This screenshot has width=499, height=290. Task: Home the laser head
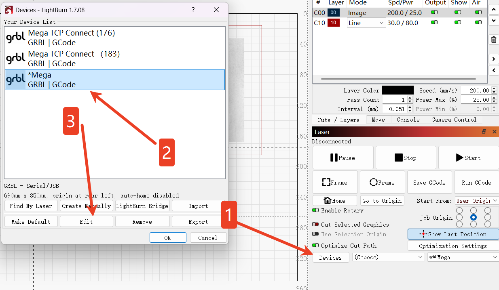coord(334,201)
